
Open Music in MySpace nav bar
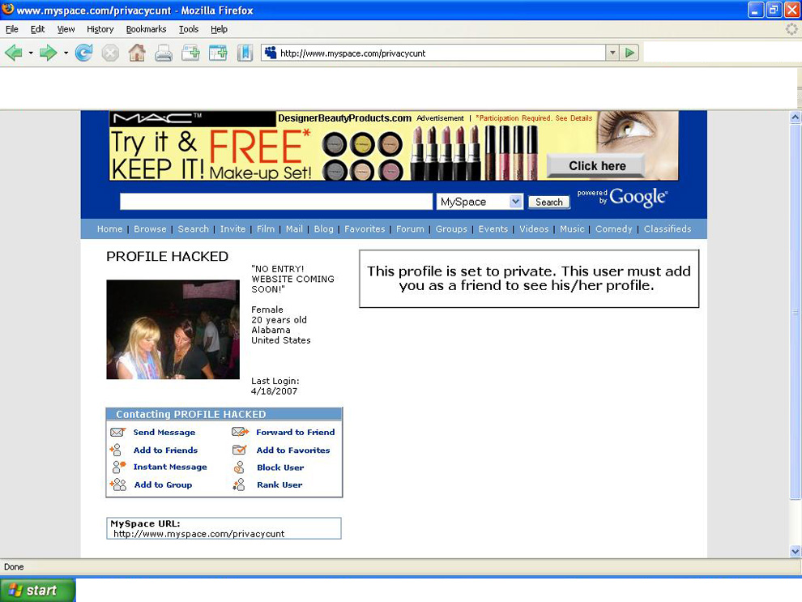(572, 228)
